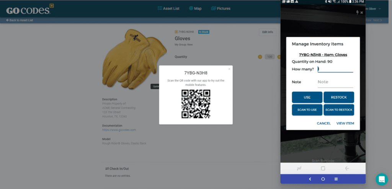Viewport: 392px width, 189px height.
Task: Tap the phone square home icon in gray bar
Action: click(323, 168)
